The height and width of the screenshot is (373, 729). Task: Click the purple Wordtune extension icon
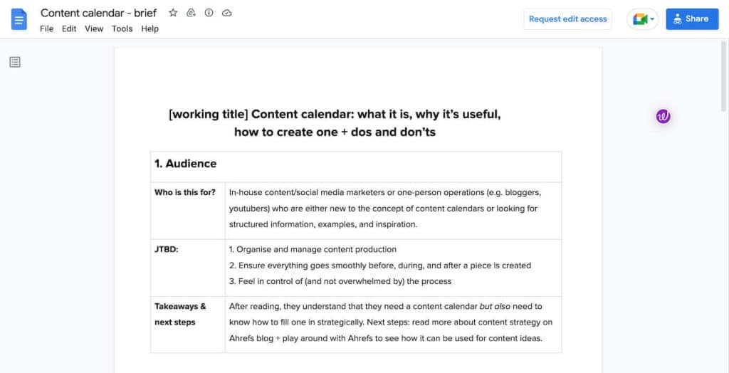click(x=663, y=117)
